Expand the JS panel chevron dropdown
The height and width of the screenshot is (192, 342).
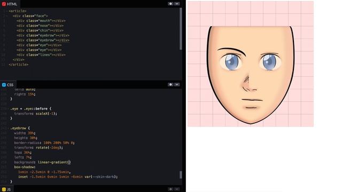coord(177,189)
